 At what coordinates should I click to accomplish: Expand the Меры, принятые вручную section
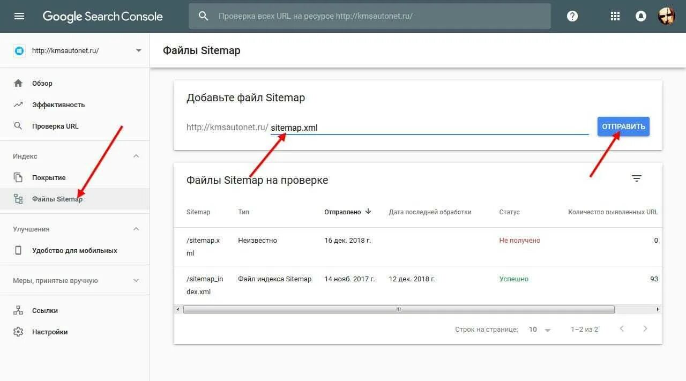[x=136, y=280]
